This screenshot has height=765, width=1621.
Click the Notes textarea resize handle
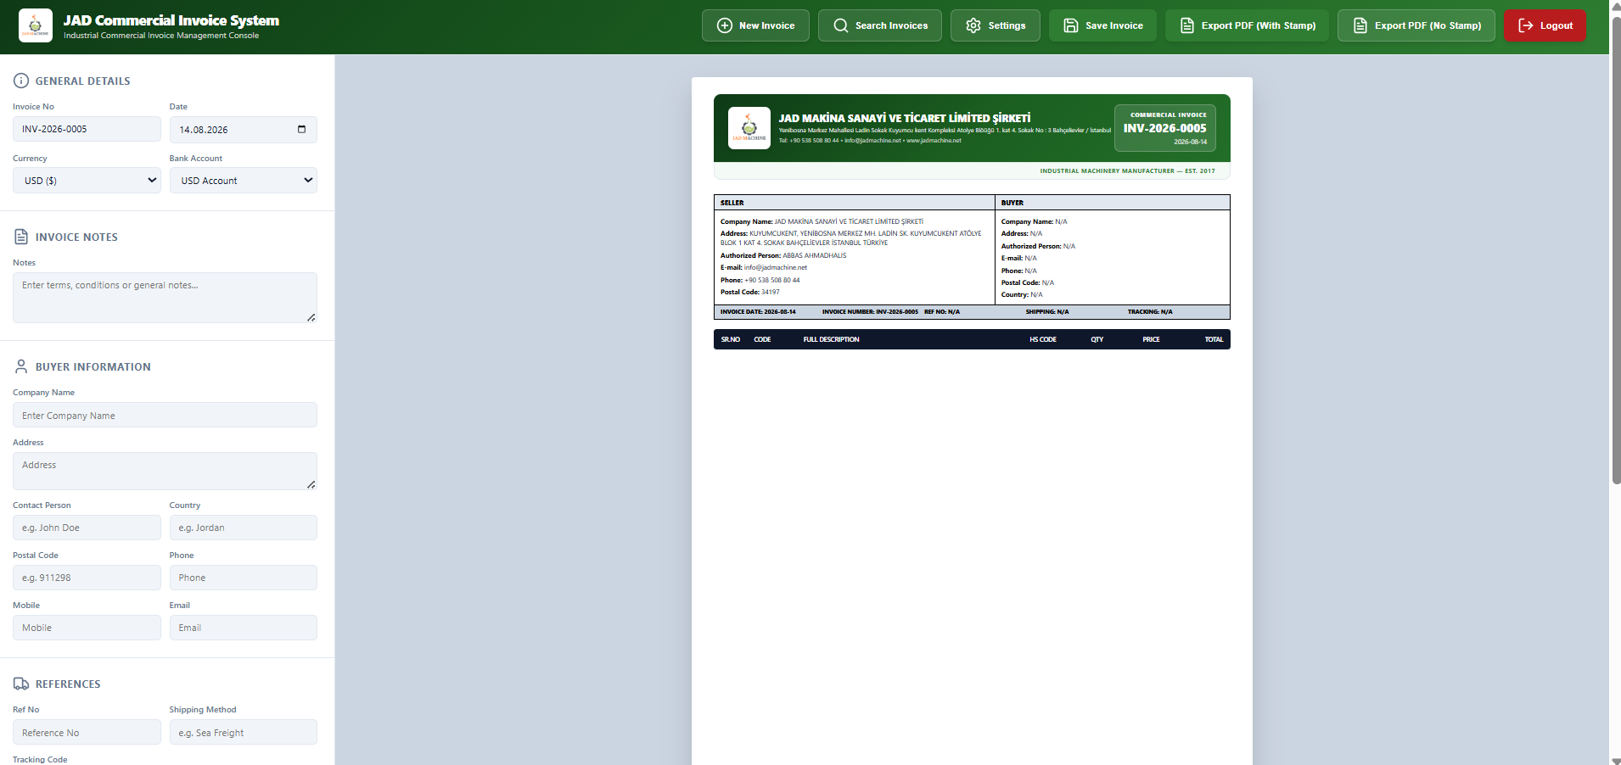coord(311,317)
